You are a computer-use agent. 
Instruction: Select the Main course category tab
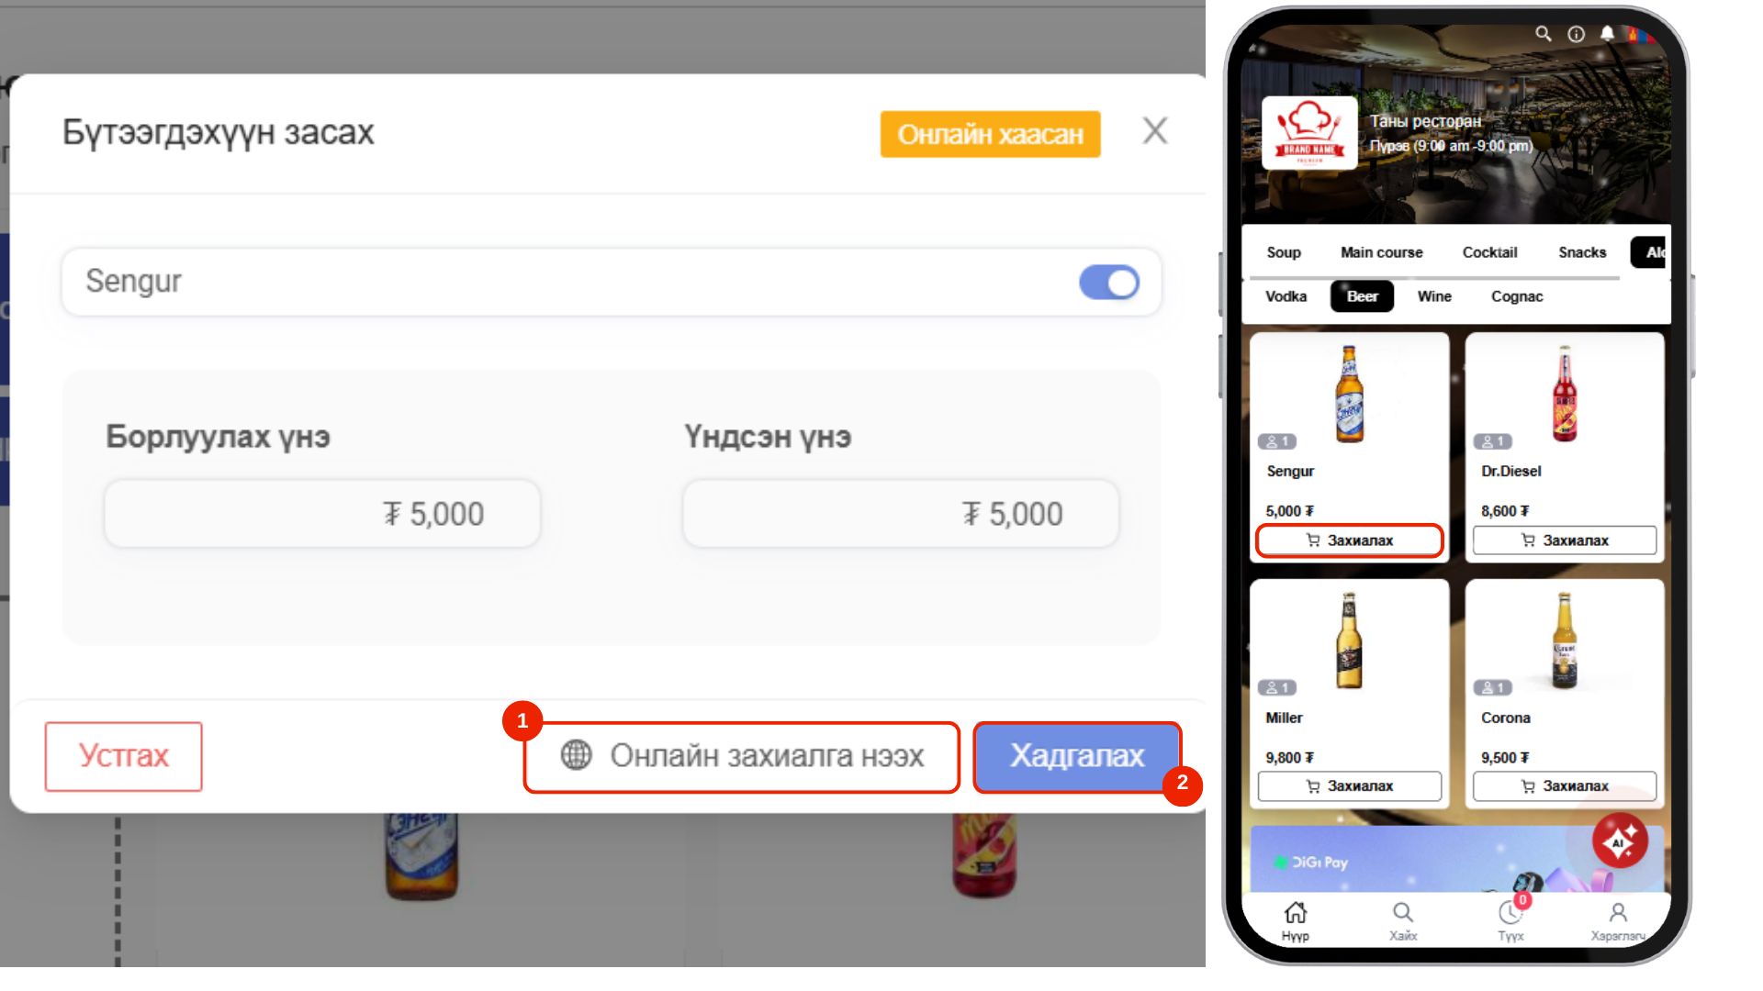[1381, 252]
